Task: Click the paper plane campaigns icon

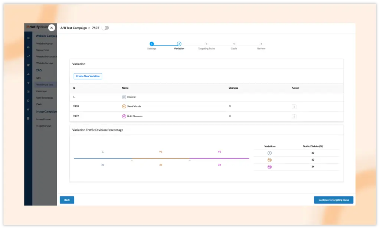Action: [x=28, y=83]
